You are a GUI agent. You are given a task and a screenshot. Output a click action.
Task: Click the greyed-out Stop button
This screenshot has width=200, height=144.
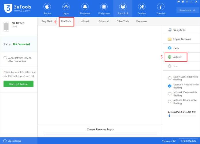point(182,66)
